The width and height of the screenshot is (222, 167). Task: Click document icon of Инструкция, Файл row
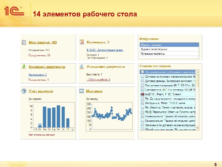(142, 103)
